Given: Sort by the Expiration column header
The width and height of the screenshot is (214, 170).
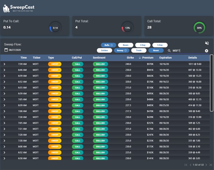Looking at the screenshot, I should point(166,58).
